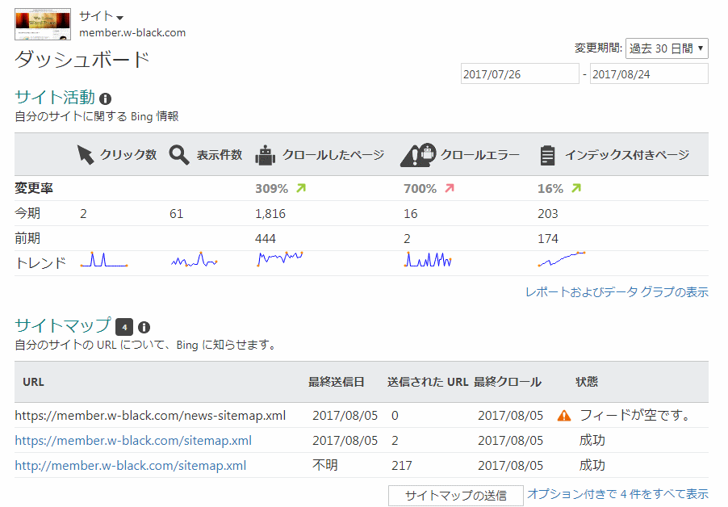Click the start date field 2017/07/26
This screenshot has height=507, width=728.
point(520,73)
